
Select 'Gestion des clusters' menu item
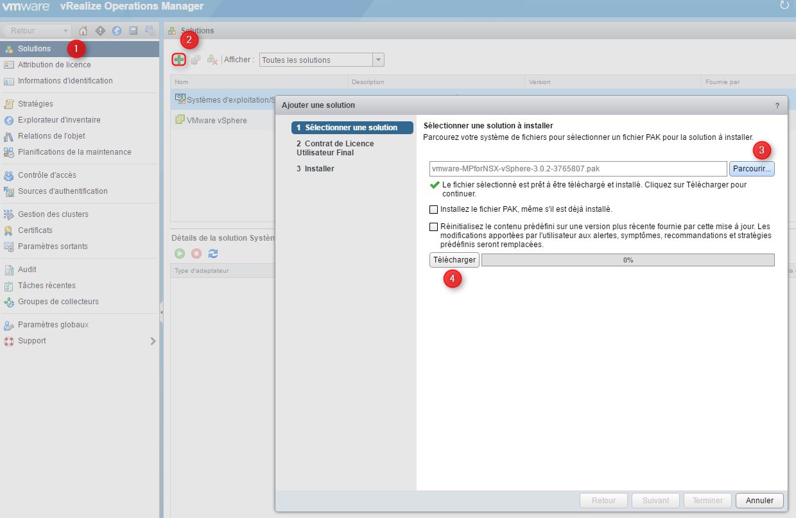pos(53,214)
